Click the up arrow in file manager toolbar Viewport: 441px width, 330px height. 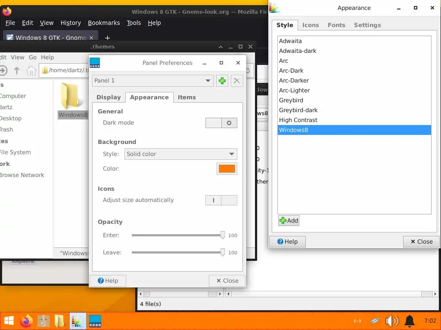pyautogui.click(x=17, y=70)
